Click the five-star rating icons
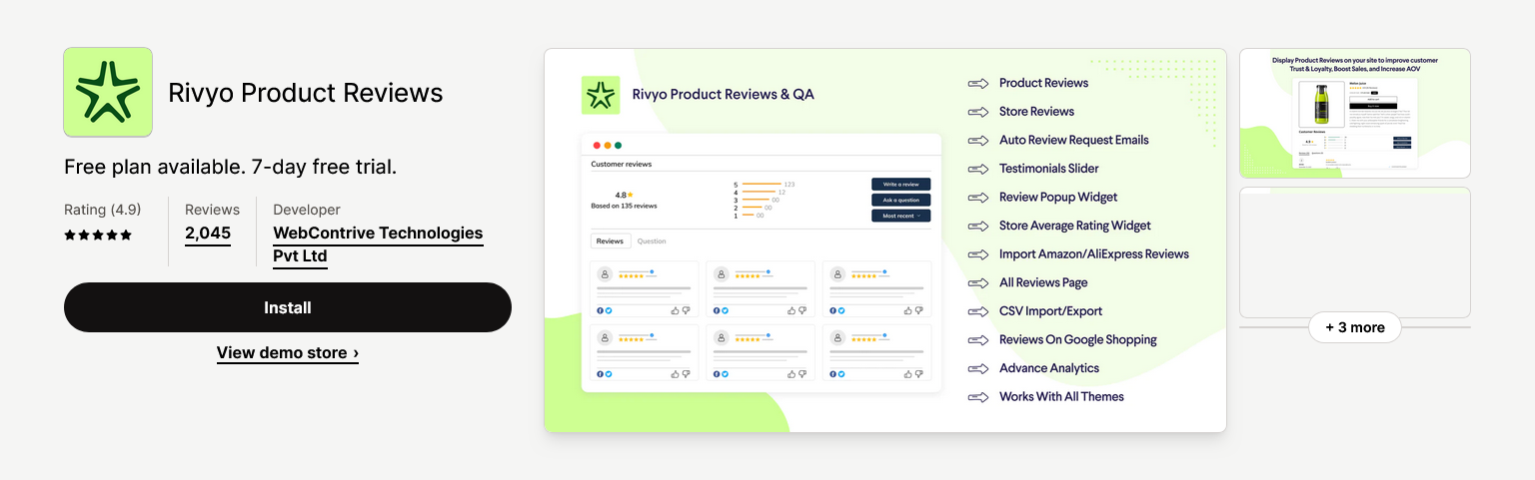 (x=98, y=236)
